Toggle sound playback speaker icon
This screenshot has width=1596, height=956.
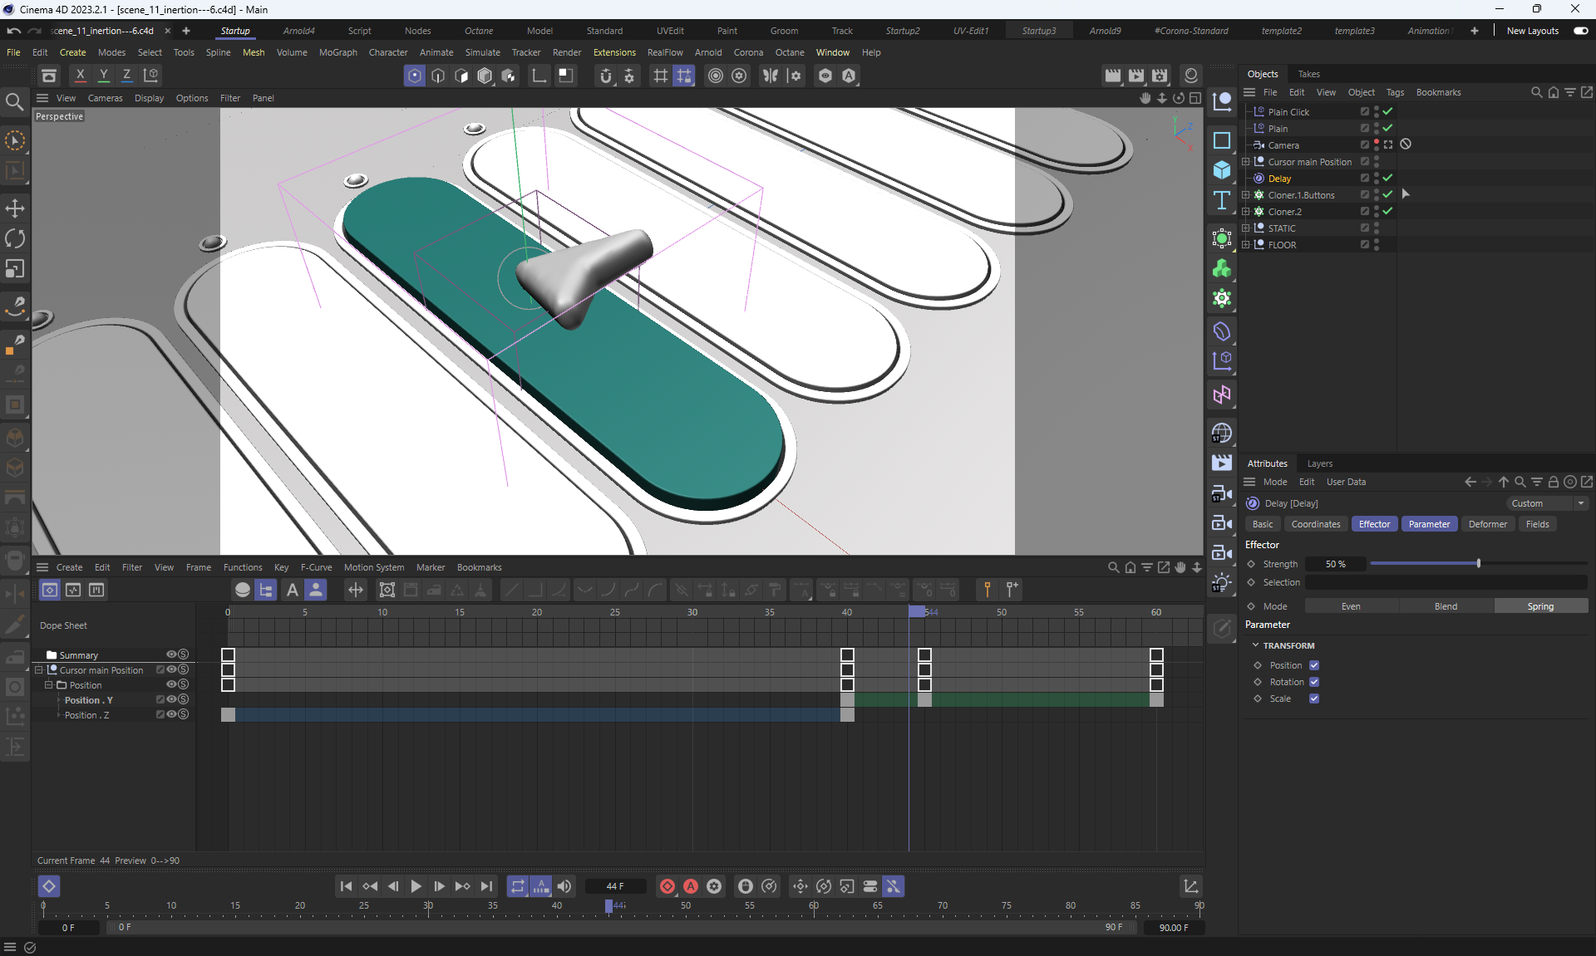tap(564, 886)
